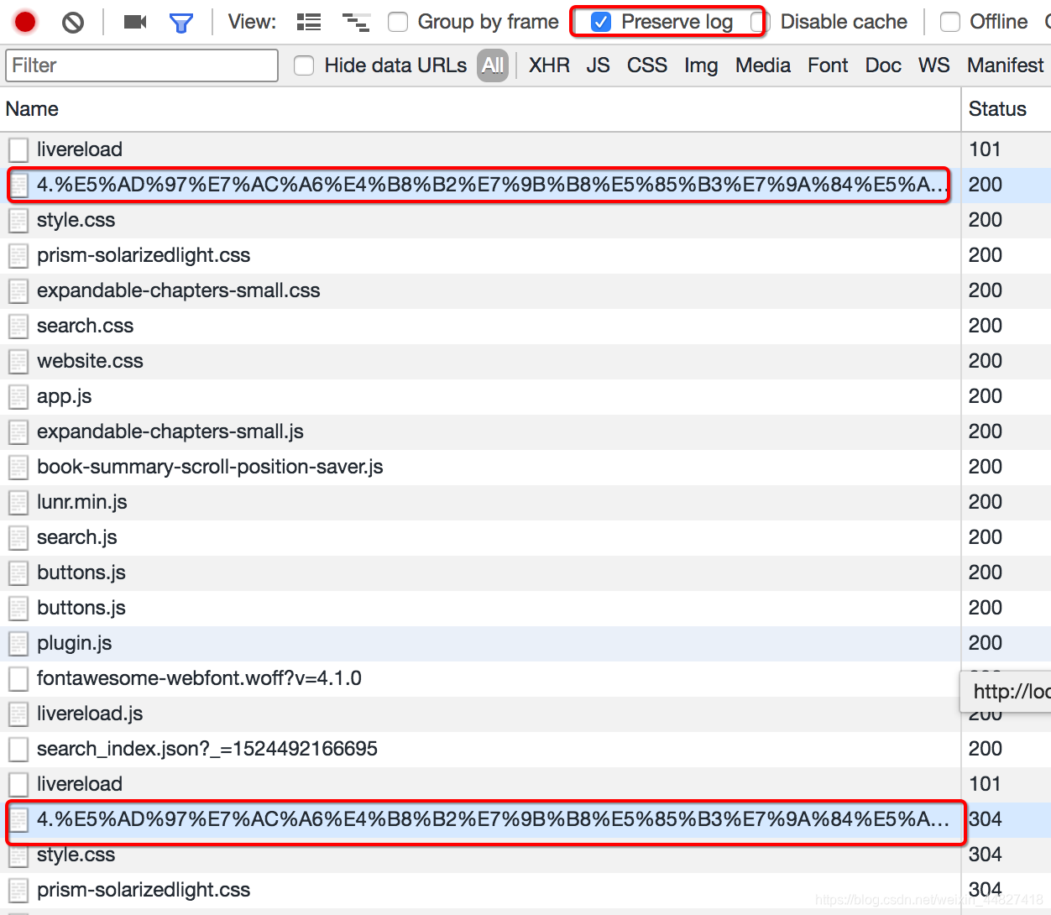Screen dimensions: 1051x915
Task: Click file icon of website.css
Action: pos(18,361)
